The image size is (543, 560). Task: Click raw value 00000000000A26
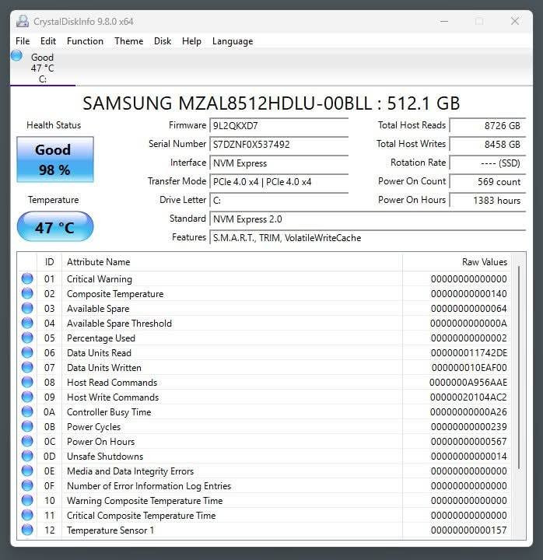click(468, 411)
